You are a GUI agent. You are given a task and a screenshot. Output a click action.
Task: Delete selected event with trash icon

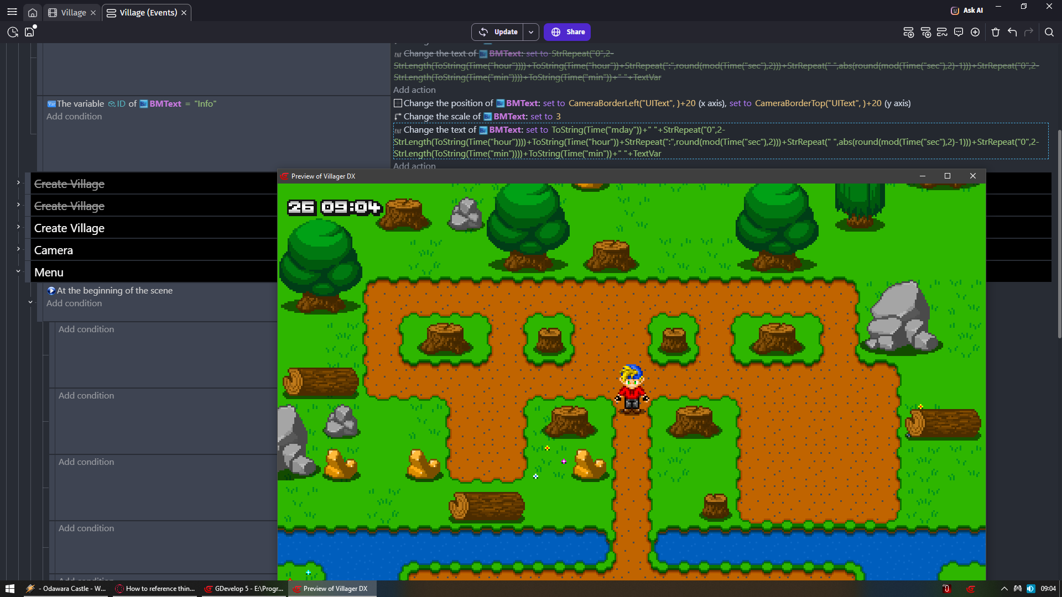[x=996, y=32]
